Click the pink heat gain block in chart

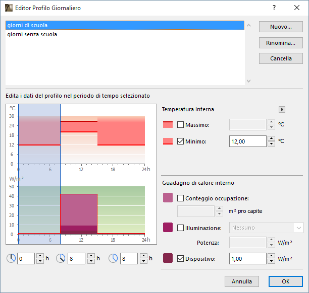click(x=79, y=209)
